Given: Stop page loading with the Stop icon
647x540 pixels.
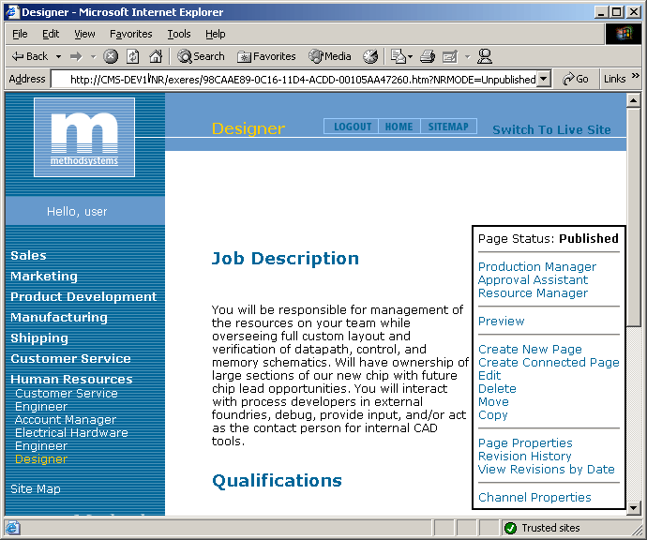Looking at the screenshot, I should pos(111,56).
